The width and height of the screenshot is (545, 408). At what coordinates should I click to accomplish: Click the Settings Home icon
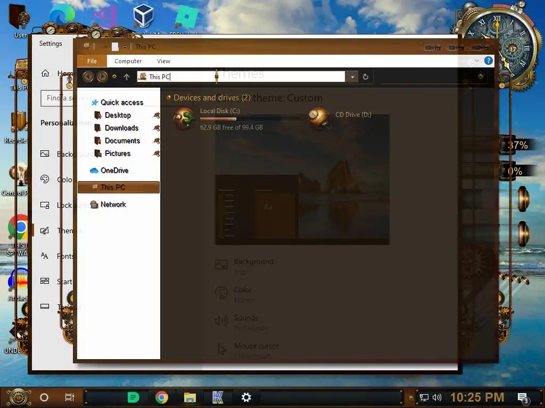click(45, 73)
